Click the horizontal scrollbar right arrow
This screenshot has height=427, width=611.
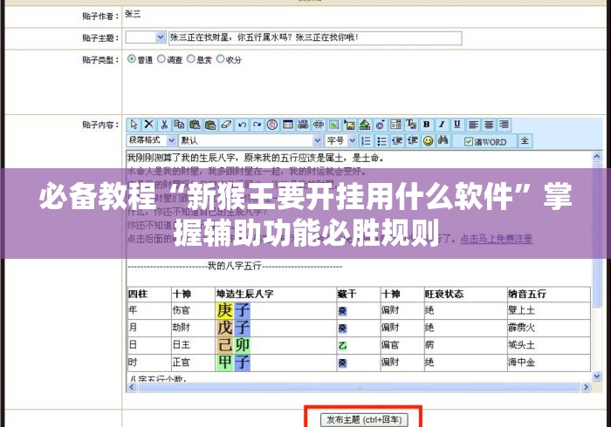(586, 387)
